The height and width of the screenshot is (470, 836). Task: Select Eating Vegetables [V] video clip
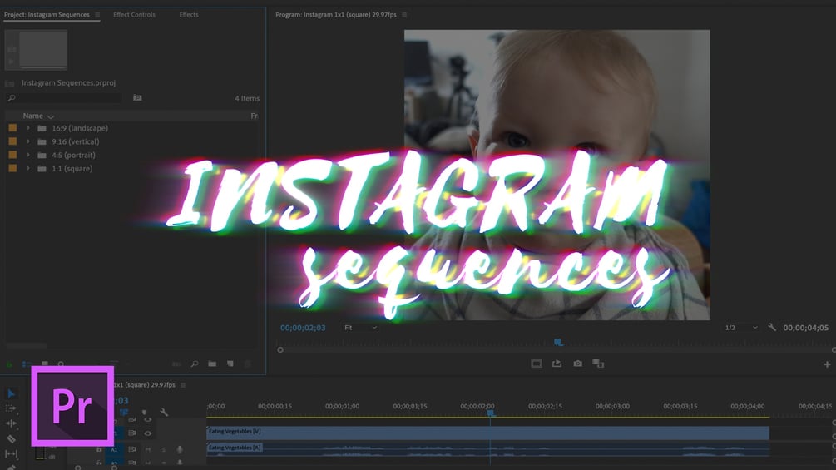click(487, 433)
